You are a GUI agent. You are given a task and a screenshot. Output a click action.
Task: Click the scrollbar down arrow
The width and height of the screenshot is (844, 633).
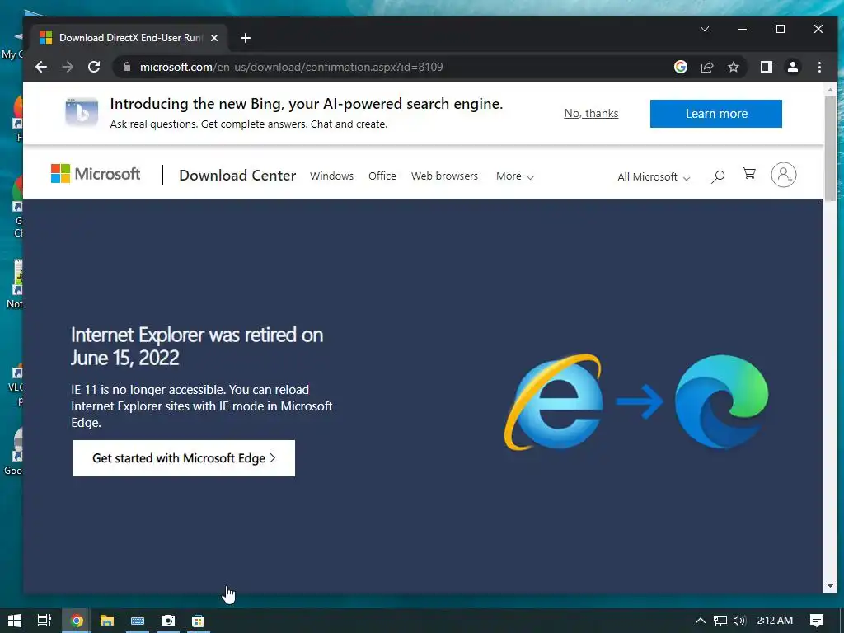click(x=830, y=586)
